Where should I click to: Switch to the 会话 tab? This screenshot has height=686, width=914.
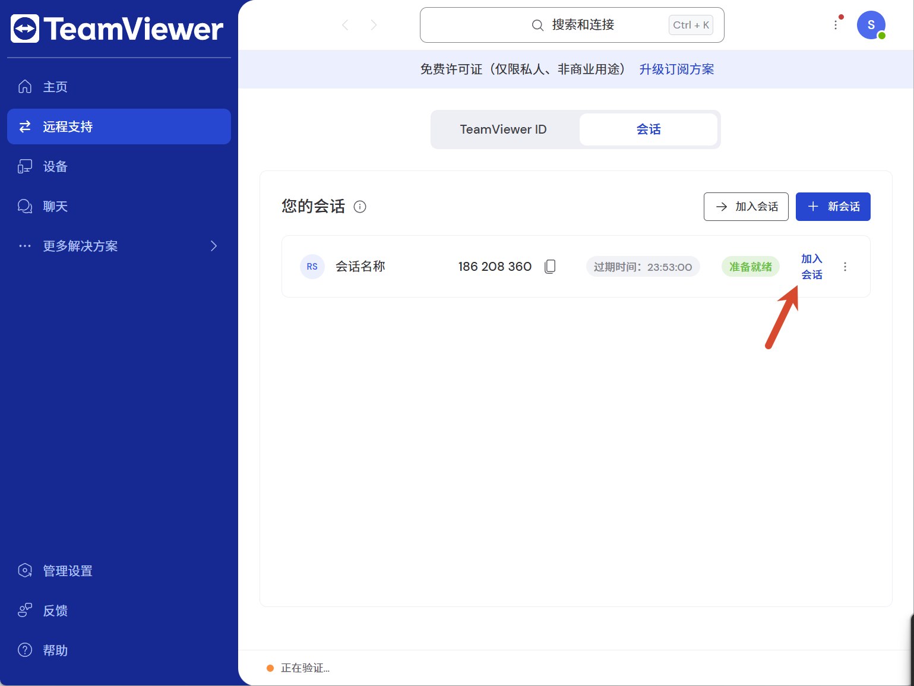649,129
